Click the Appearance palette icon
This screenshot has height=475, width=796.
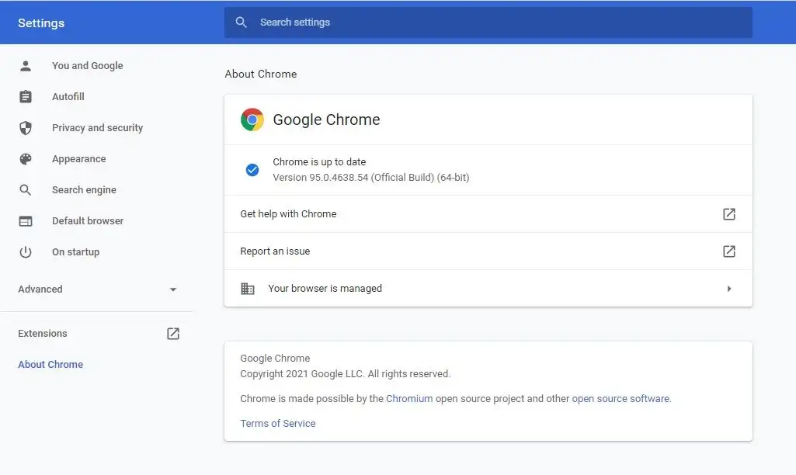[26, 159]
